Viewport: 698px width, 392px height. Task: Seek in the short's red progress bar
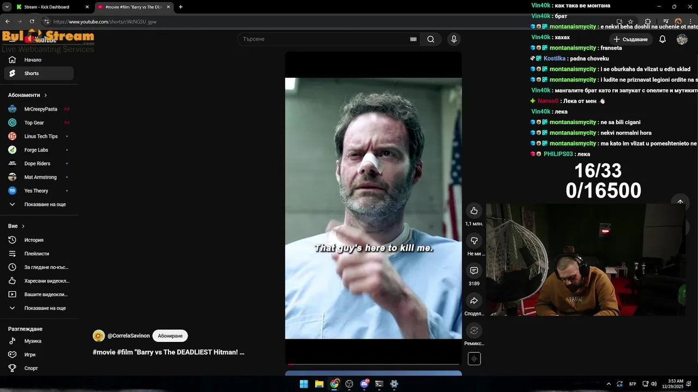point(374,364)
